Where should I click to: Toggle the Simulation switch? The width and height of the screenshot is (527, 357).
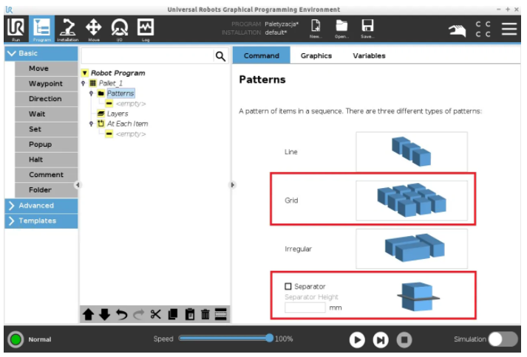[503, 339]
